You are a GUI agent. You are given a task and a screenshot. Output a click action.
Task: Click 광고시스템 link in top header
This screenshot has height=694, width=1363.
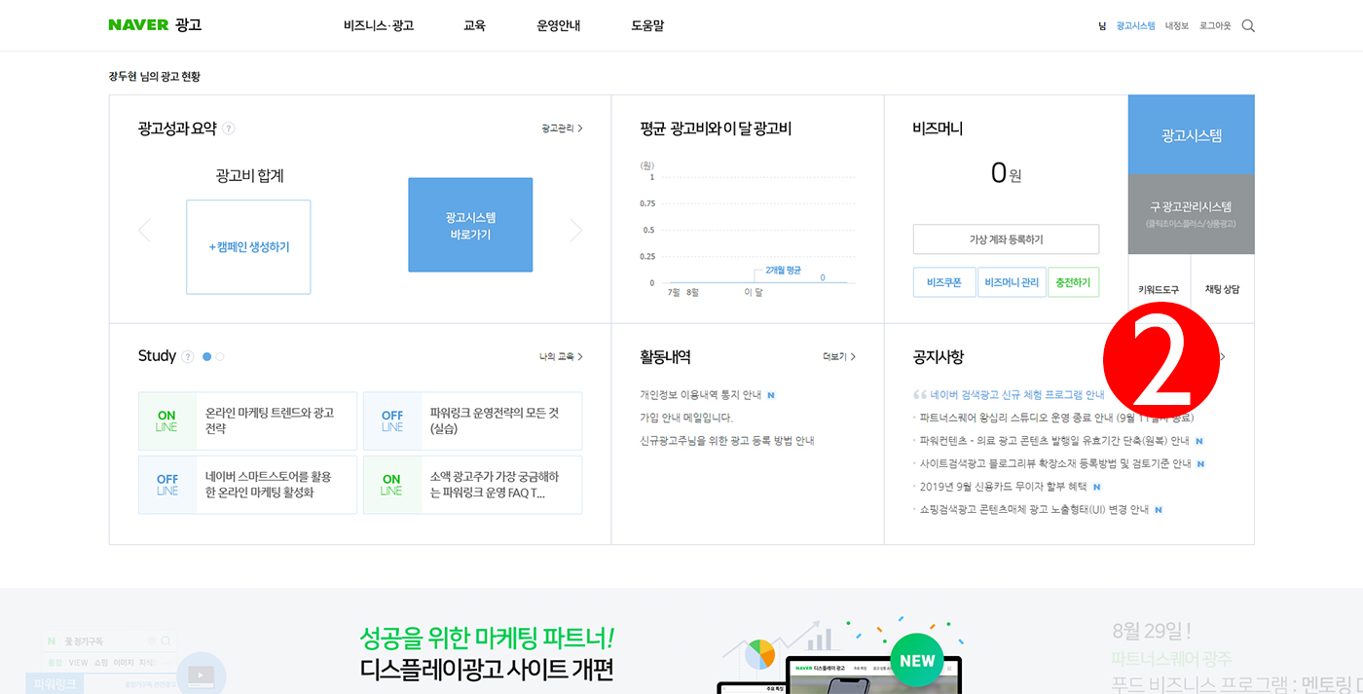point(1135,26)
